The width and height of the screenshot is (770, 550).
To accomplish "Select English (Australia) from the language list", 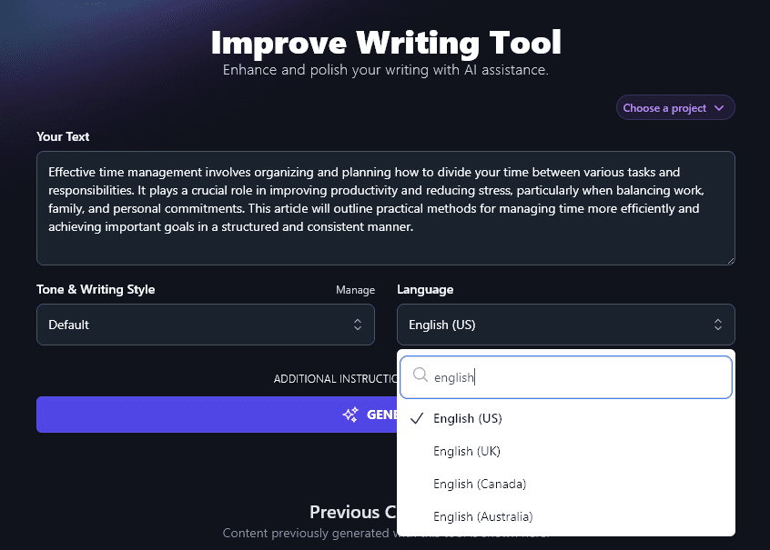I will (482, 516).
